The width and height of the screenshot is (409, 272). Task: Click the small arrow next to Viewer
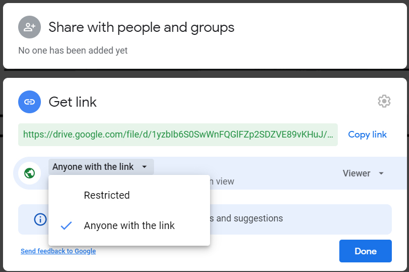click(381, 173)
